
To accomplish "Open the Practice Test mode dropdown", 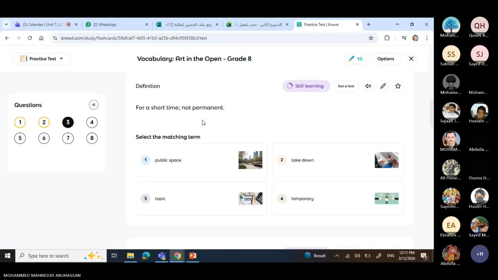I will click(x=41, y=58).
